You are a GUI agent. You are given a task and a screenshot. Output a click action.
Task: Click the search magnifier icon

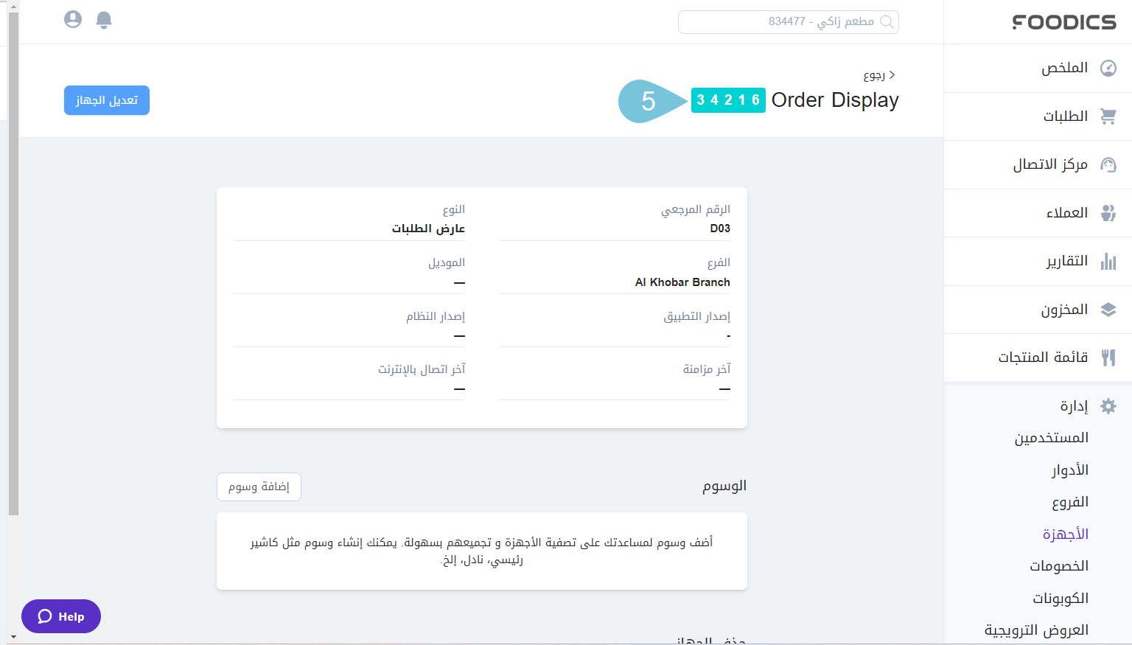pyautogui.click(x=887, y=22)
